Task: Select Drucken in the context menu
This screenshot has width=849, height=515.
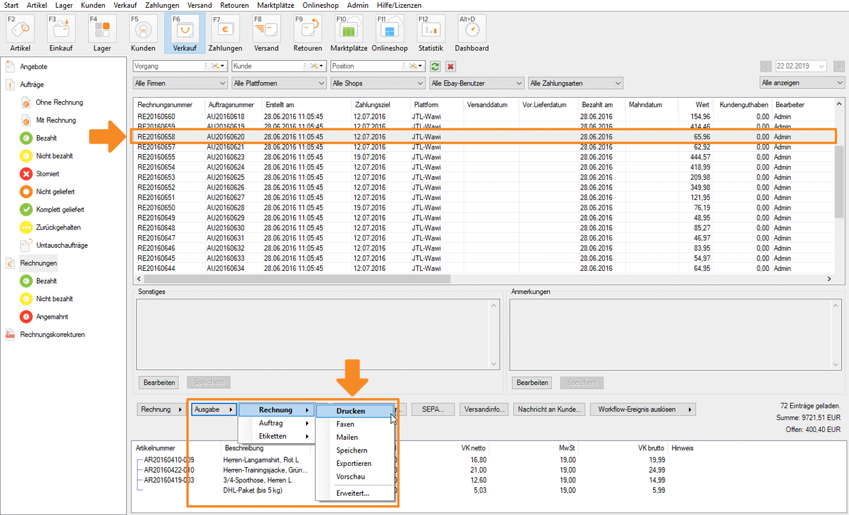Action: (351, 411)
